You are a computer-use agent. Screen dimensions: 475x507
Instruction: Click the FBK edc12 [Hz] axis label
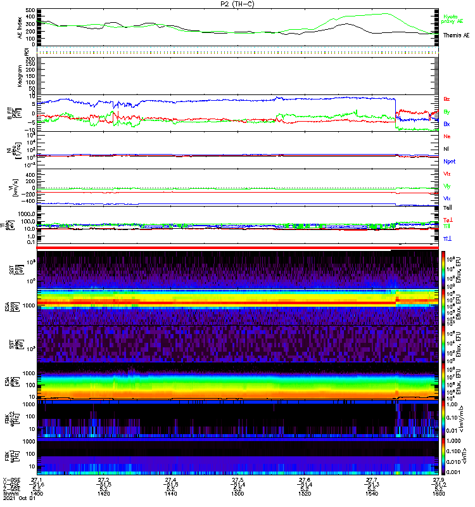pos(11,419)
